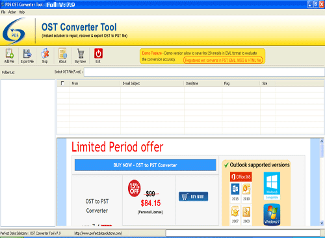Click the PDS logo
The height and width of the screenshot is (238, 325).
pyautogui.click(x=14, y=31)
